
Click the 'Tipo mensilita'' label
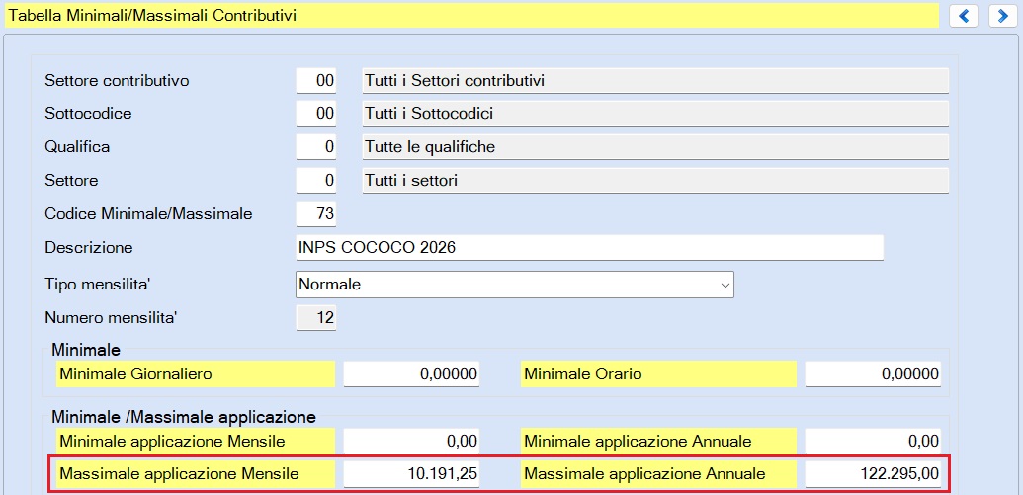point(98,285)
